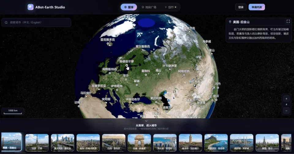Expand the 美国·旧金山 info panel to fullscreen
This screenshot has width=294, height=154.
pyautogui.click(x=288, y=21)
